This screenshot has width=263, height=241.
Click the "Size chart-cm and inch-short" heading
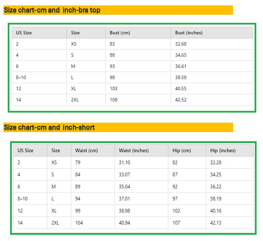[x=49, y=127]
